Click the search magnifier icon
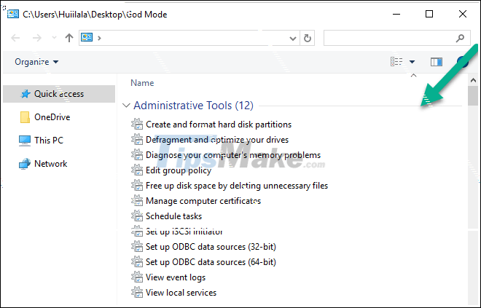This screenshot has height=308, width=481. coord(460,38)
